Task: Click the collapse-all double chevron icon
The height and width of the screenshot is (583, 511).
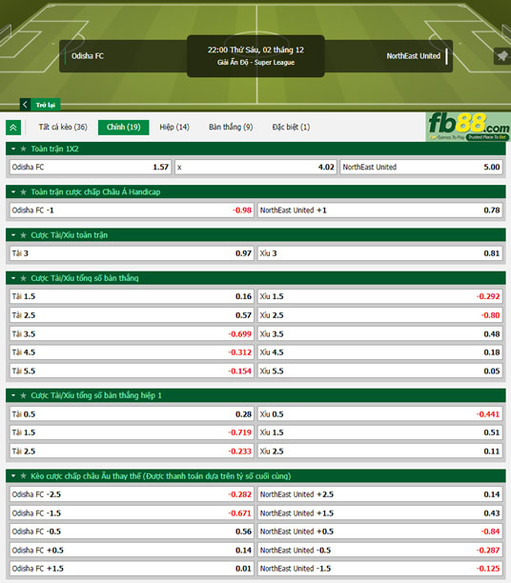Action: 13,128
